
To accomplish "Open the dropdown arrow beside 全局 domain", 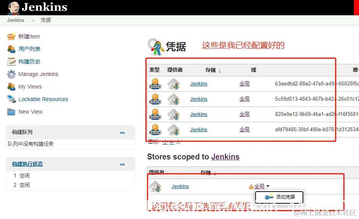I will tap(268, 186).
